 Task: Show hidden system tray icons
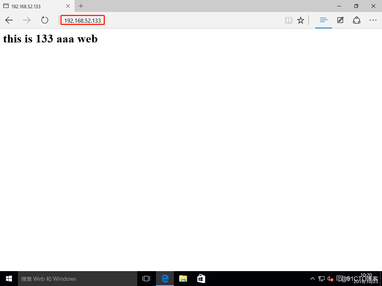click(313, 279)
